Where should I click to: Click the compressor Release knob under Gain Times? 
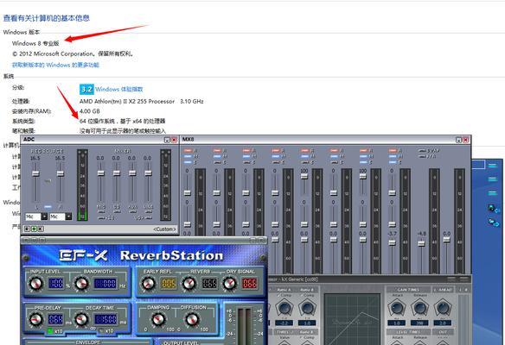click(419, 308)
